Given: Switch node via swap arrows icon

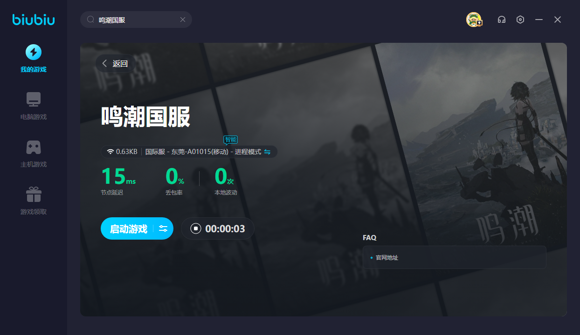Looking at the screenshot, I should click(267, 152).
